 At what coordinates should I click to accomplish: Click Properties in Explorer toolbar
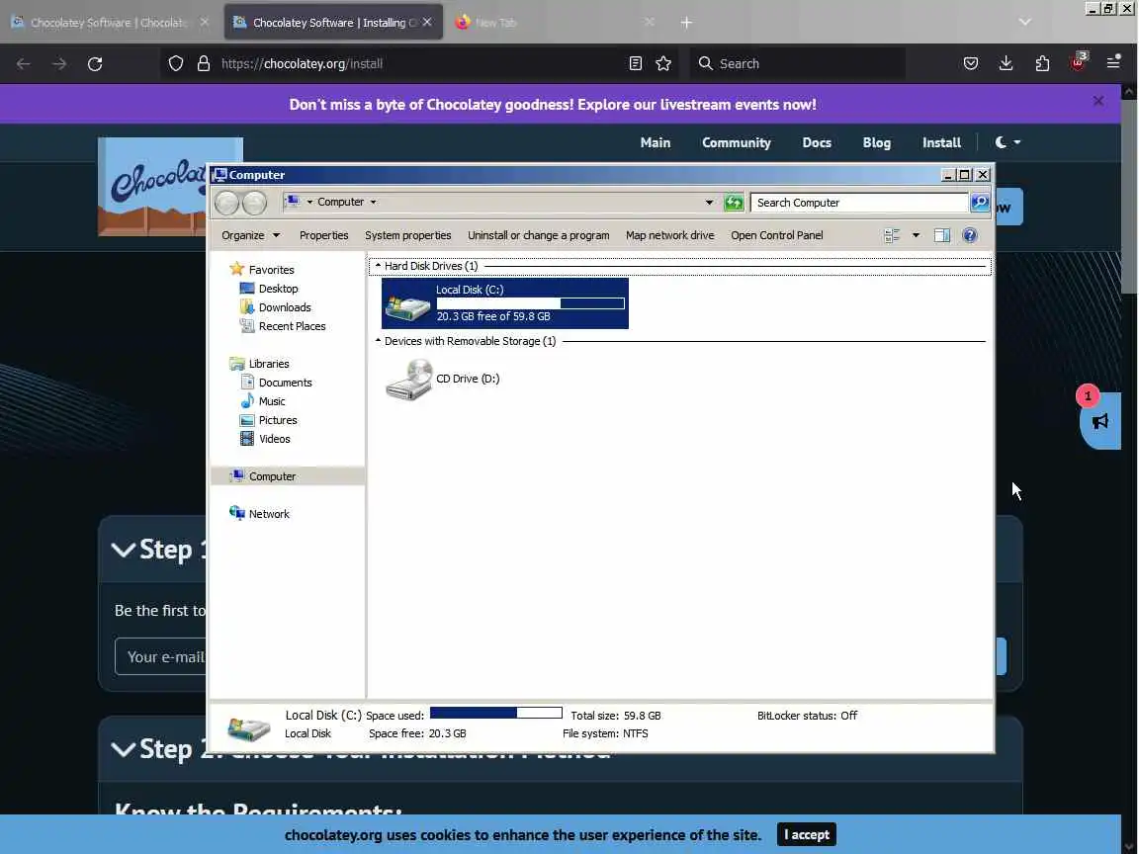324,235
